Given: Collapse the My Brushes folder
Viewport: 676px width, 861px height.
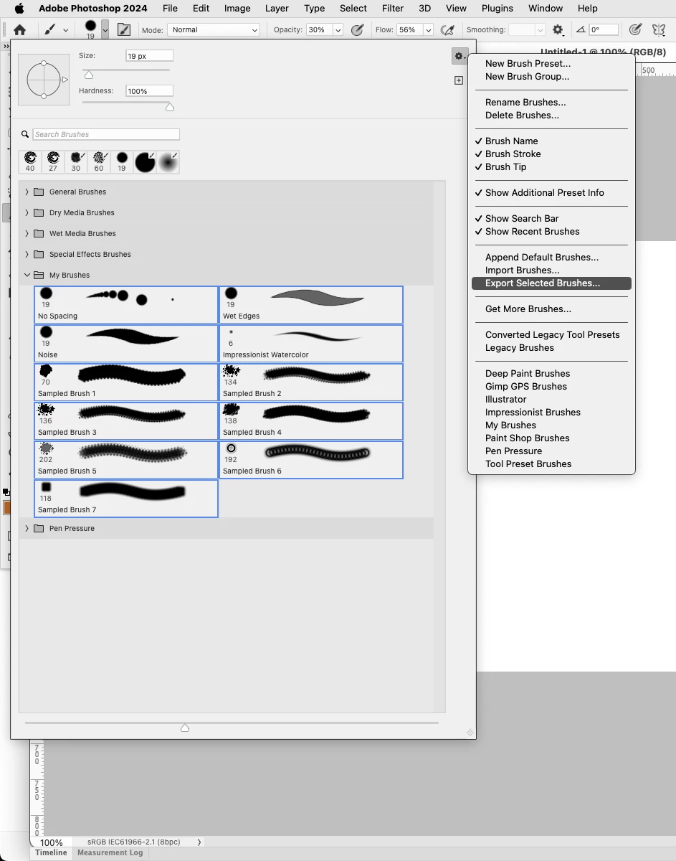Looking at the screenshot, I should click(27, 276).
